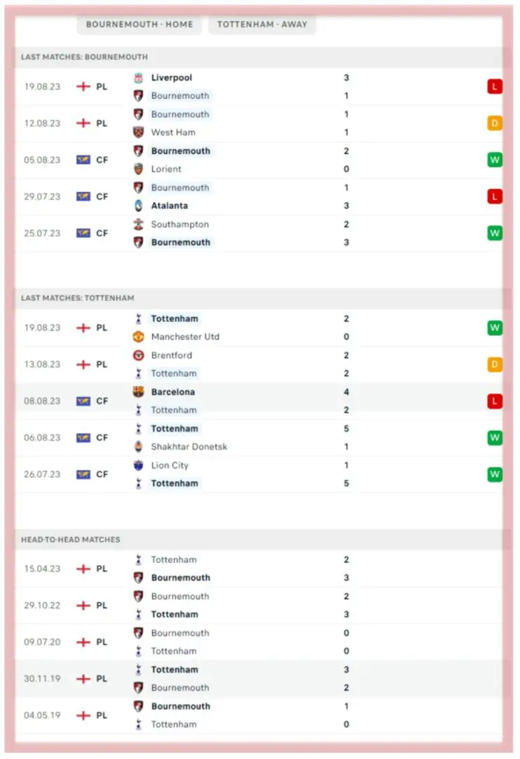Image resolution: width=520 pixels, height=759 pixels.
Task: Click the England flag on 30.11.19 match
Action: 84,679
